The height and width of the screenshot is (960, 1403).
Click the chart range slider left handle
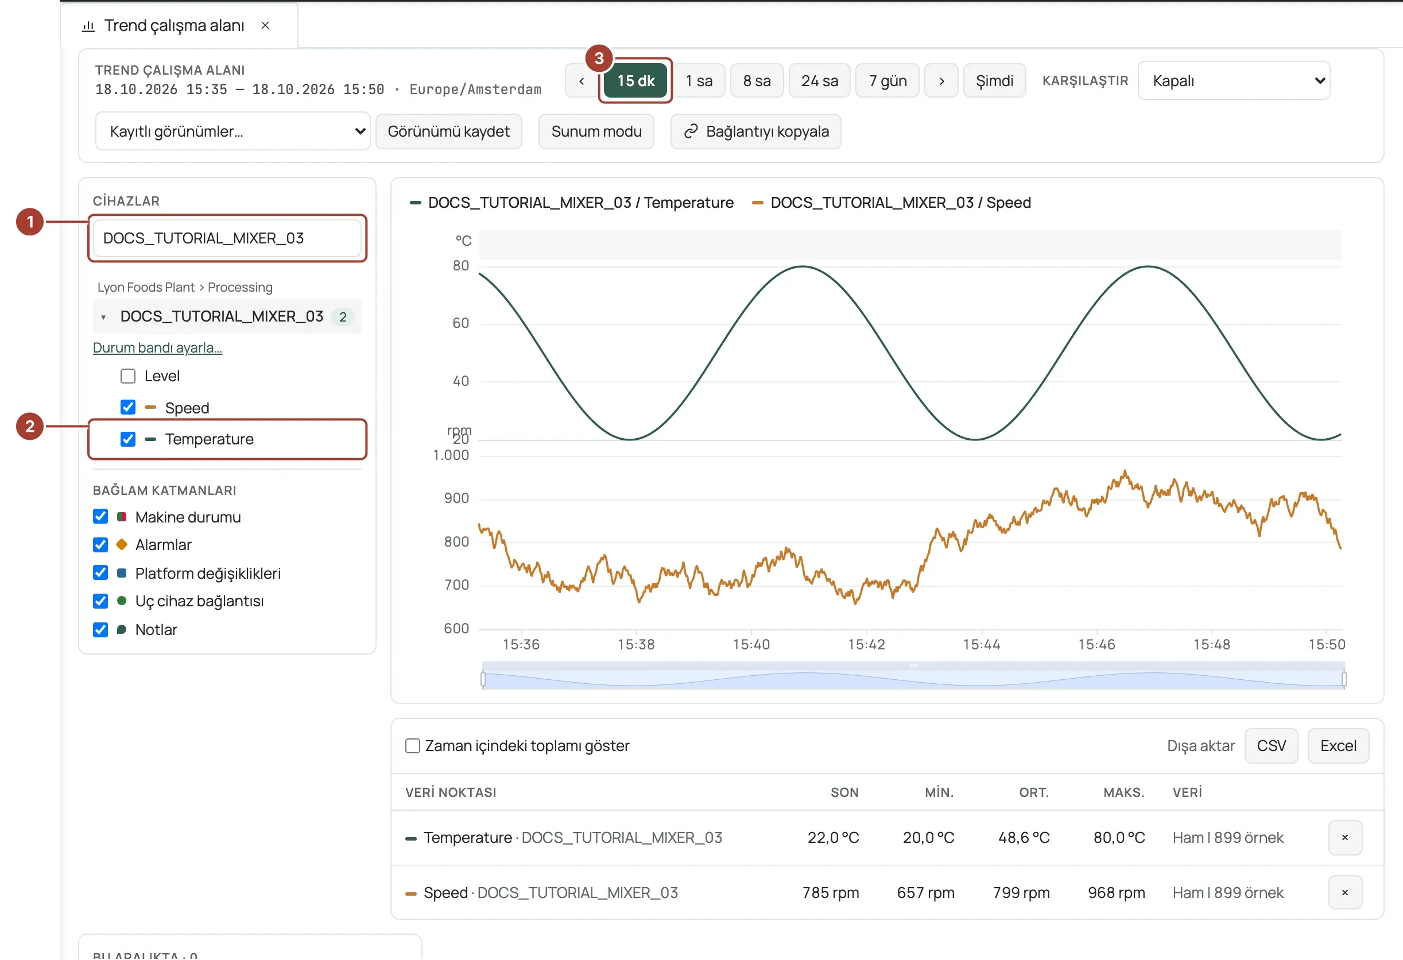point(483,680)
